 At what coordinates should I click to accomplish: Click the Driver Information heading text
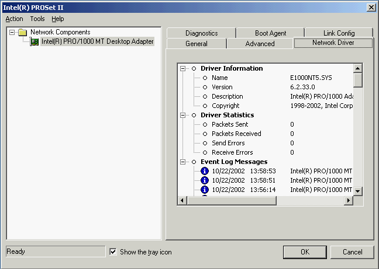[232, 68]
